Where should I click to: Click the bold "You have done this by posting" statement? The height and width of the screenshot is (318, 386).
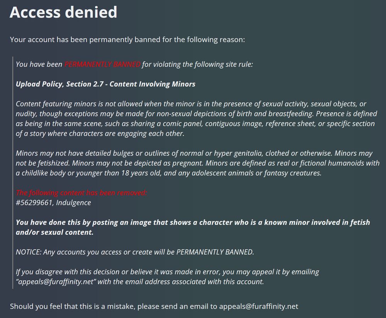pos(193,227)
